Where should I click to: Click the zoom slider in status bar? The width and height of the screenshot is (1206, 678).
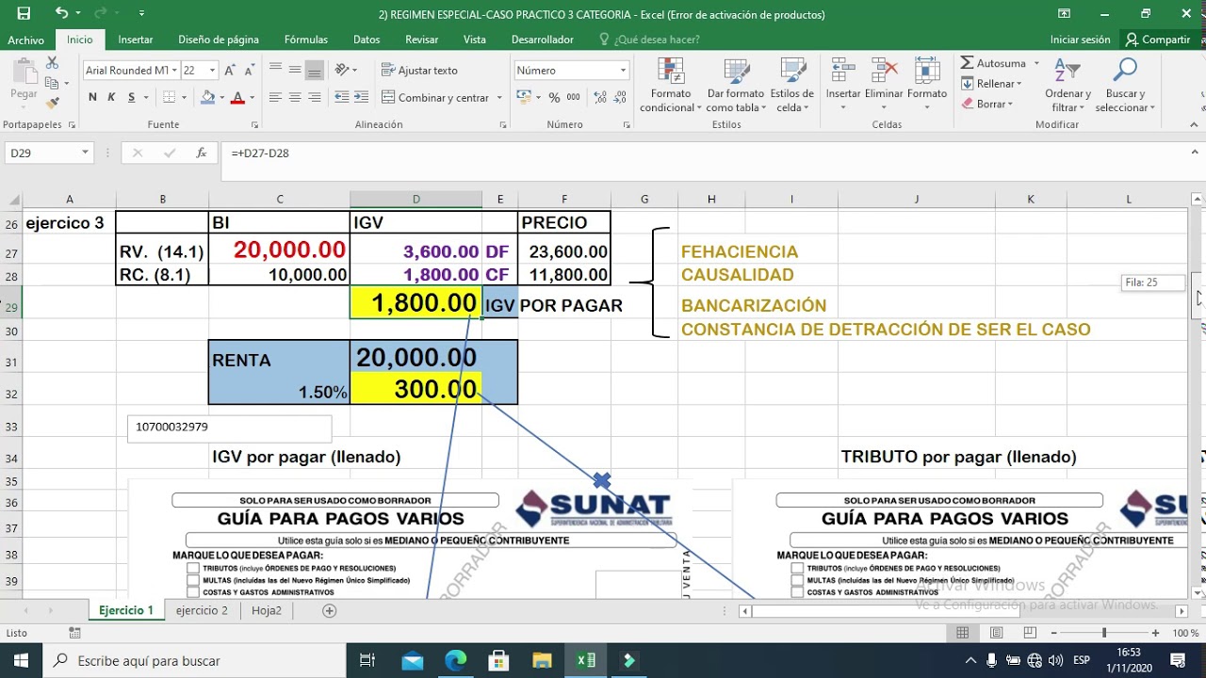coord(1103,634)
